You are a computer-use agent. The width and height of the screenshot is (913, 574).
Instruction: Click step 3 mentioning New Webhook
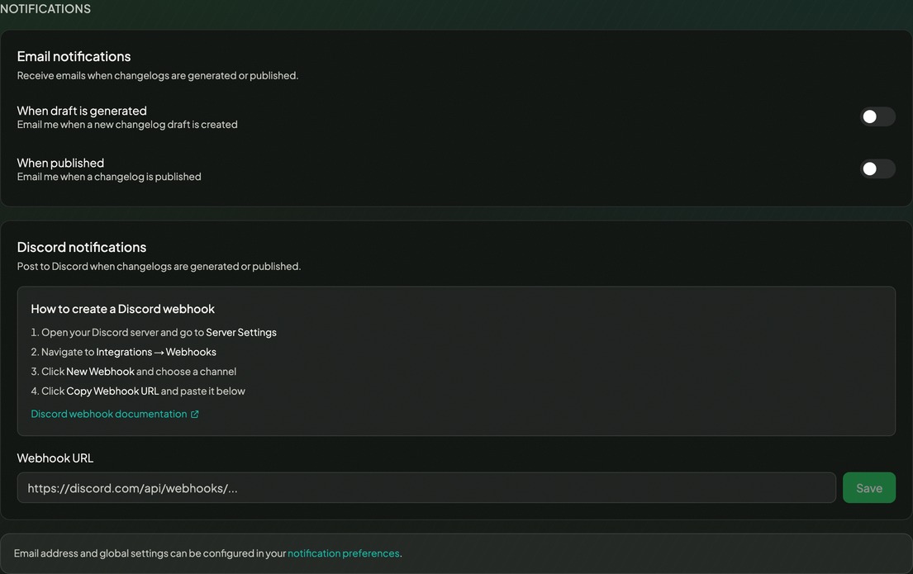[x=139, y=371]
